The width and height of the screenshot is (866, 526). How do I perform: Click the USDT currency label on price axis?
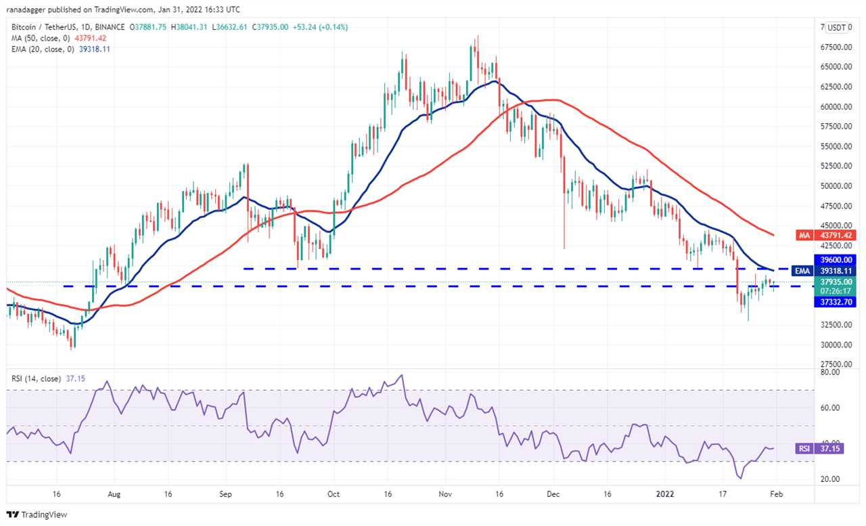point(838,27)
